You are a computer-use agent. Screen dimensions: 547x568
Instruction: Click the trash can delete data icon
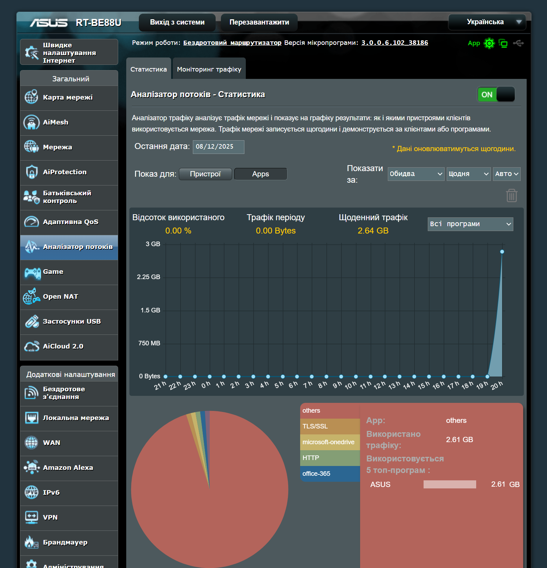(512, 196)
